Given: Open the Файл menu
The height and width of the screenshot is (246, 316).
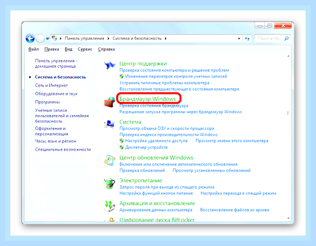Looking at the screenshot, I should coord(34,49).
